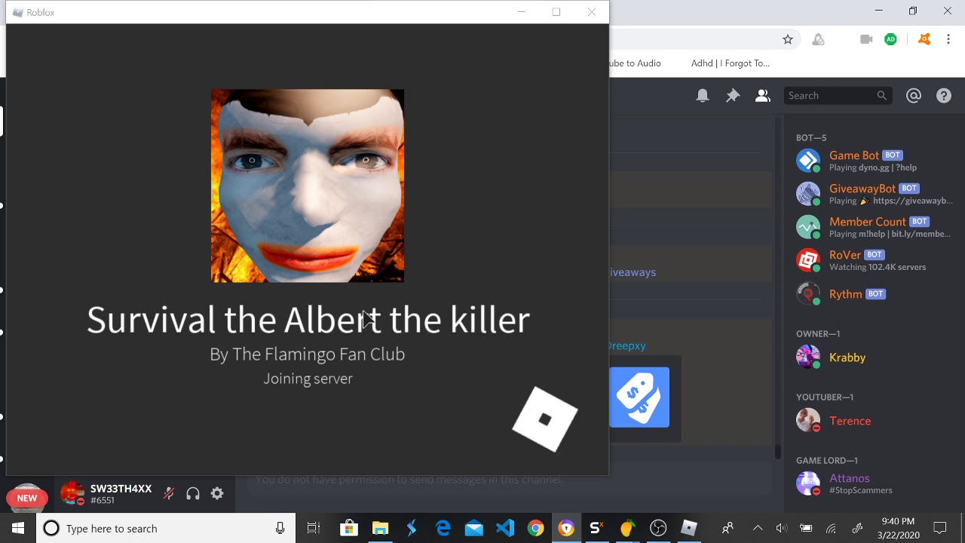Open Game Bot's profile in member list

coord(875,161)
